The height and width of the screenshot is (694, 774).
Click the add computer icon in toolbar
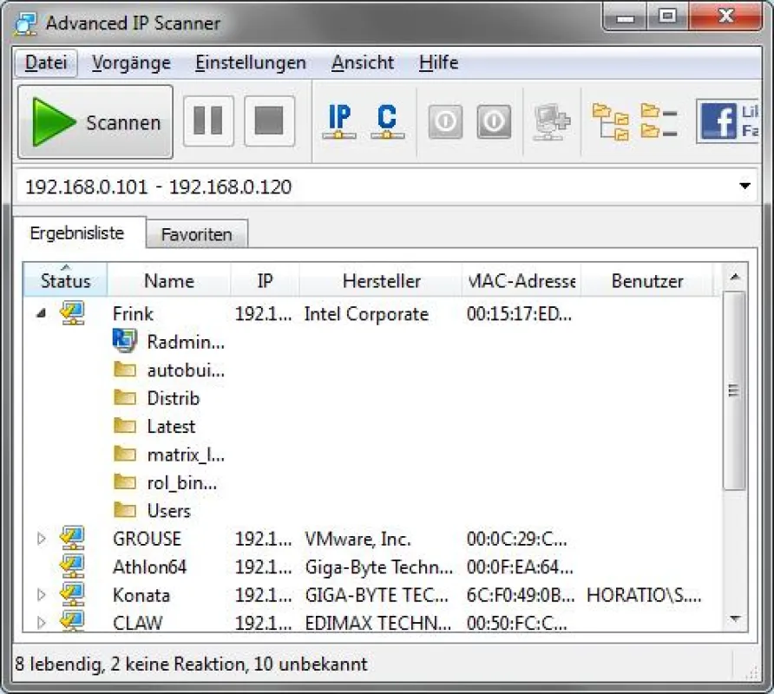coord(552,122)
